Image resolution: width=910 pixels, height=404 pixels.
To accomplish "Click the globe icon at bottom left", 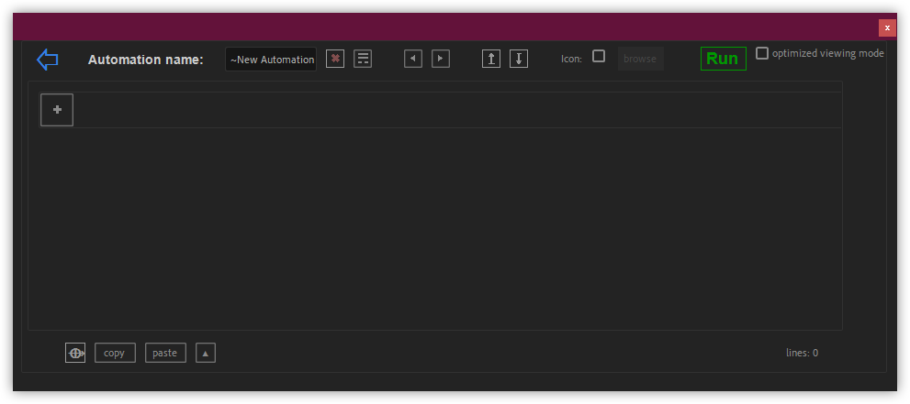I will 75,353.
